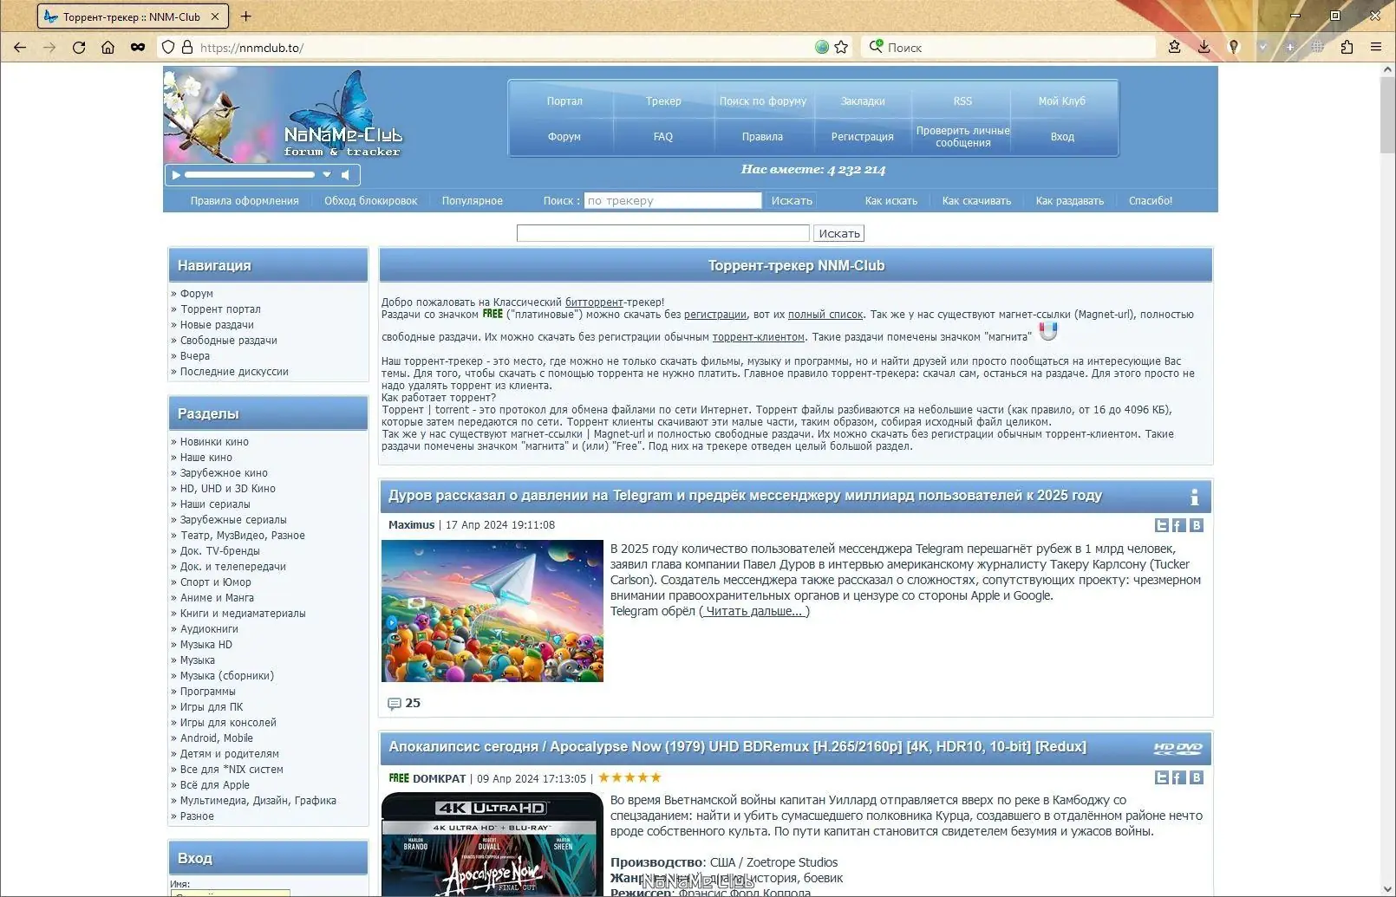Close the NNM-Club browser tab
The height and width of the screenshot is (897, 1396).
click(215, 16)
